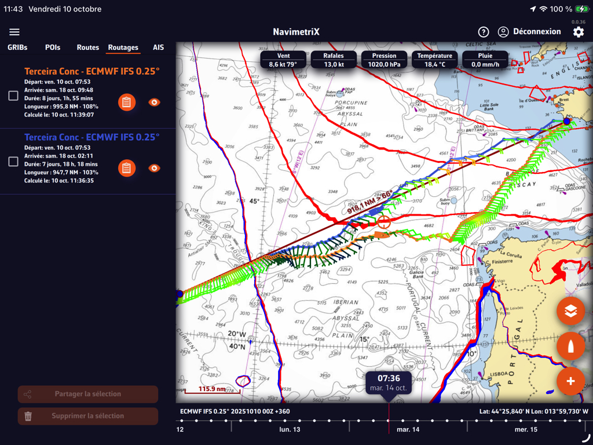Switch to the AIS tab
Screen dimensions: 593x445
pyautogui.click(x=158, y=48)
